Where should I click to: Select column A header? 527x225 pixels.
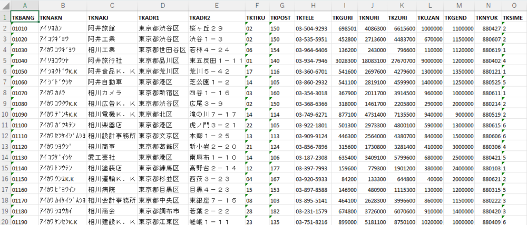click(24, 5)
